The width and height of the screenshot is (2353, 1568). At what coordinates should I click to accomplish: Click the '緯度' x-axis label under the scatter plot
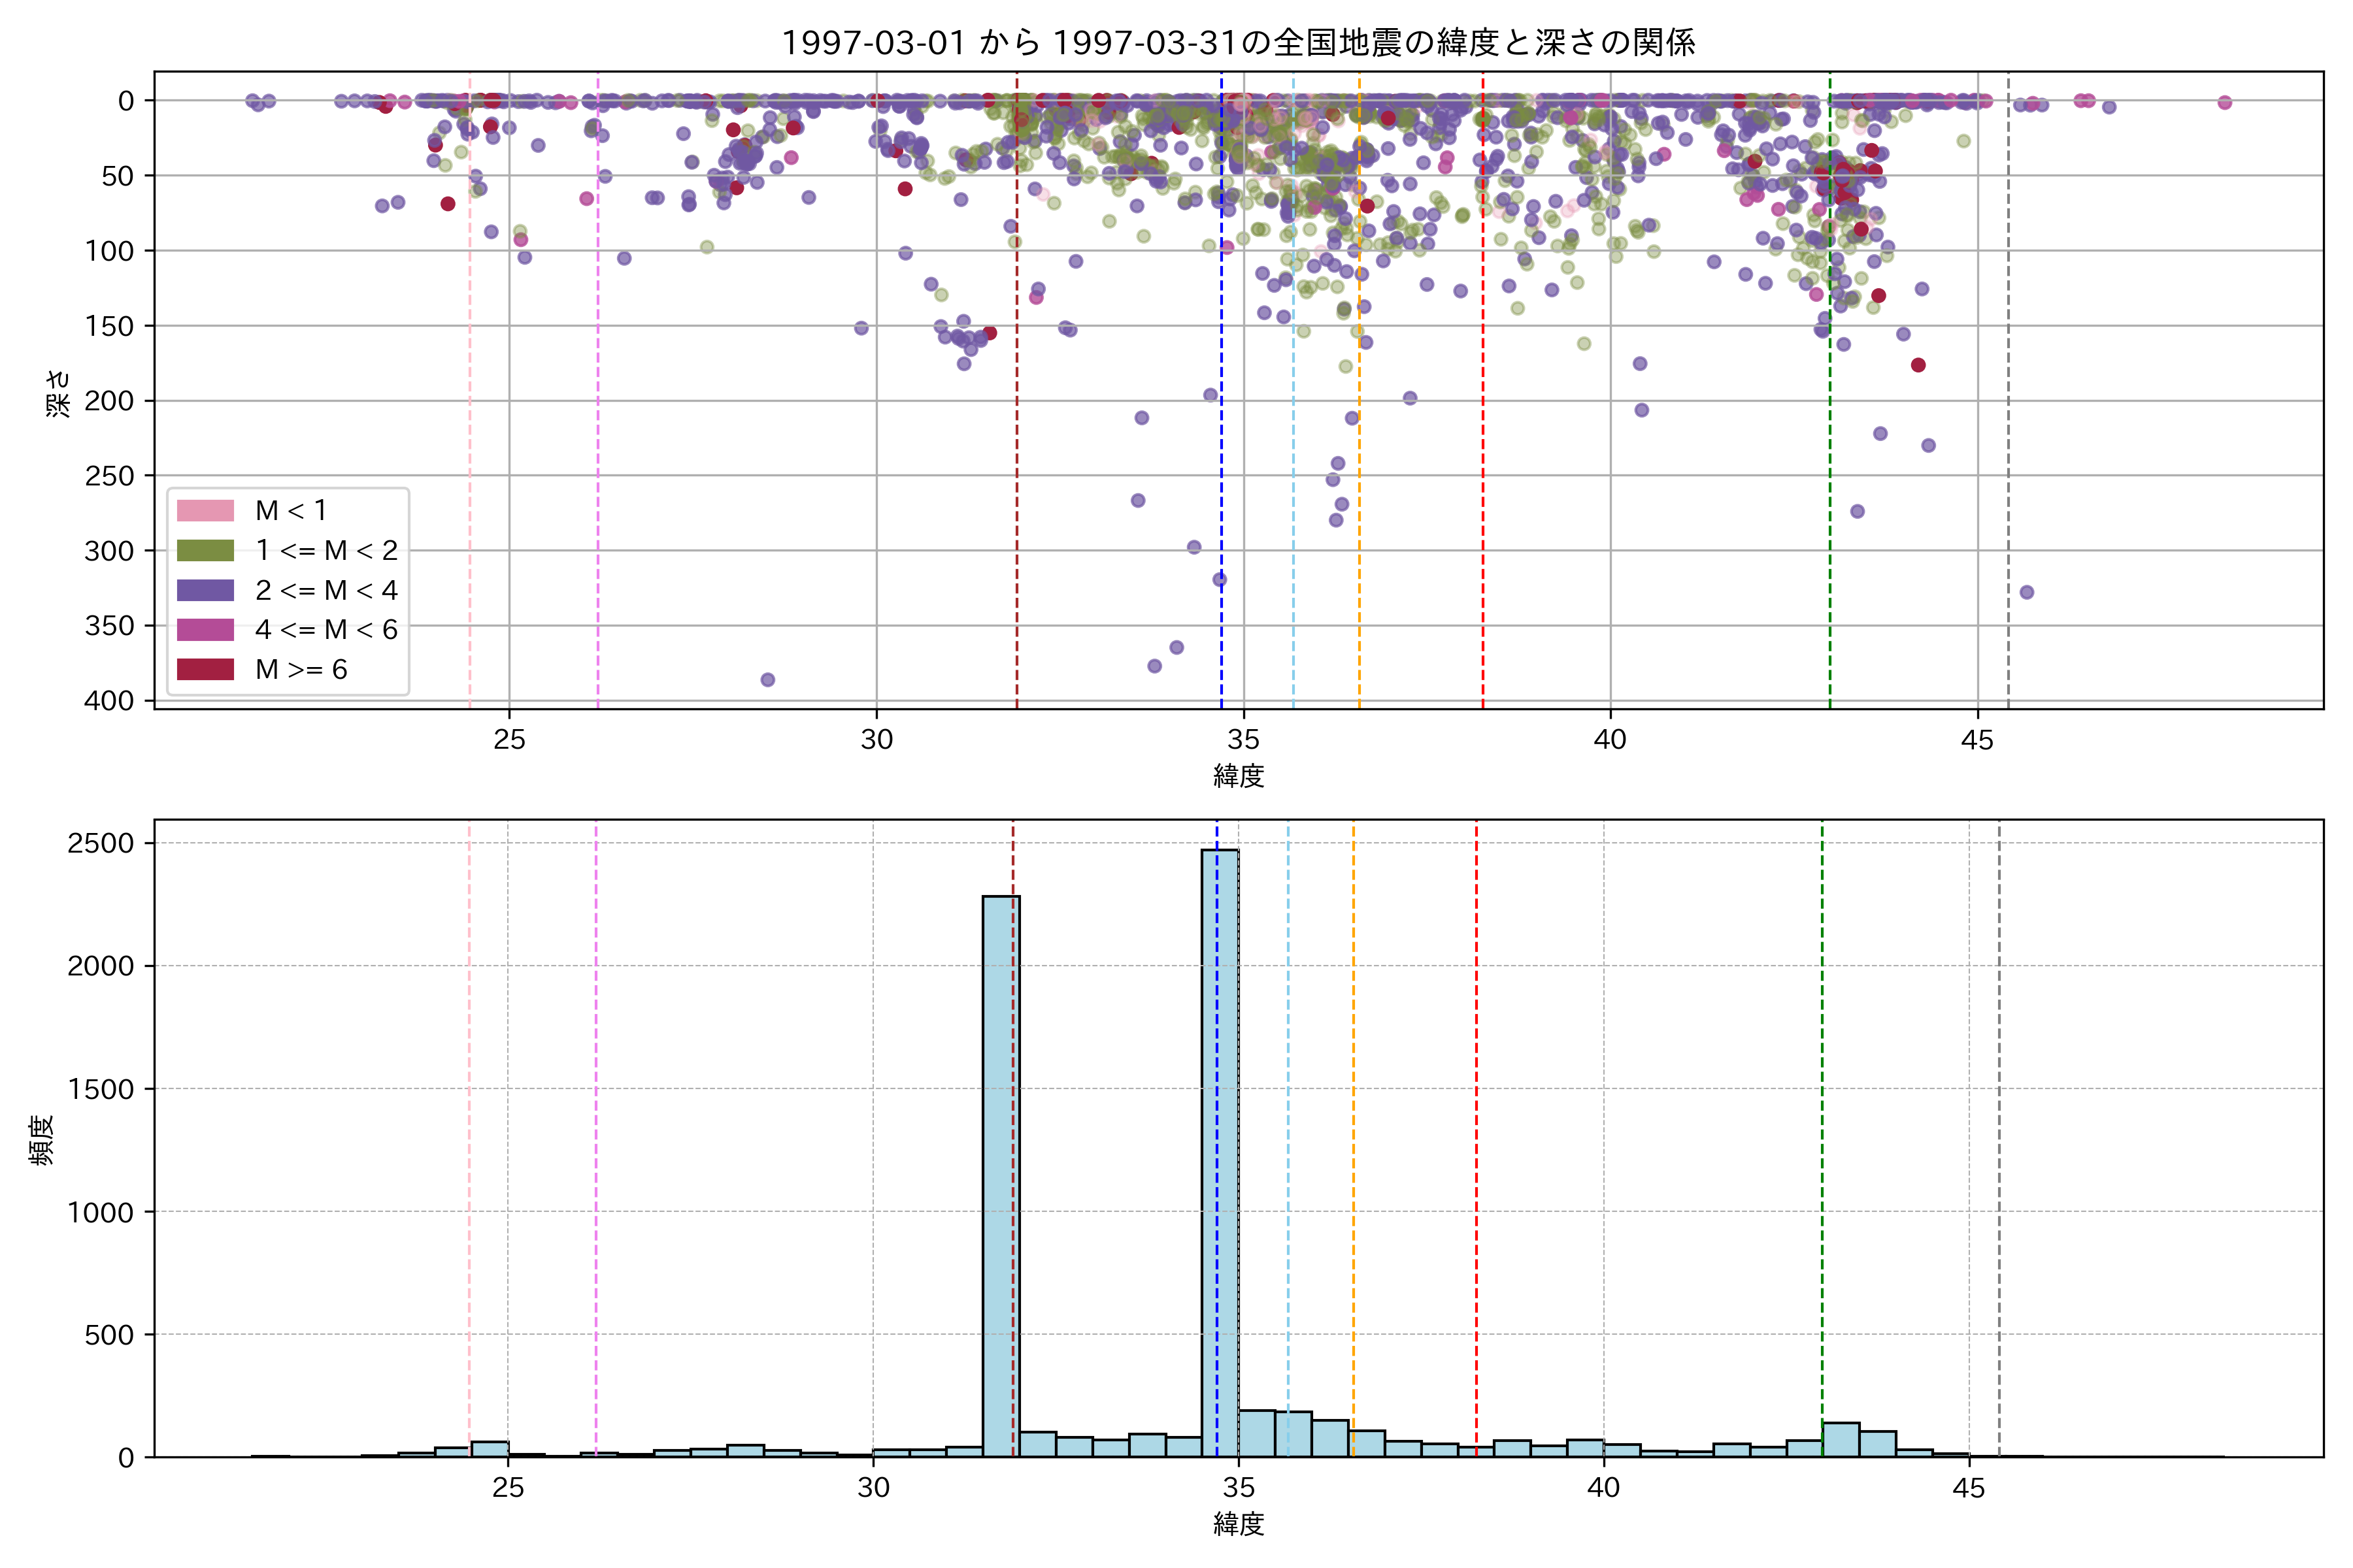click(1239, 775)
